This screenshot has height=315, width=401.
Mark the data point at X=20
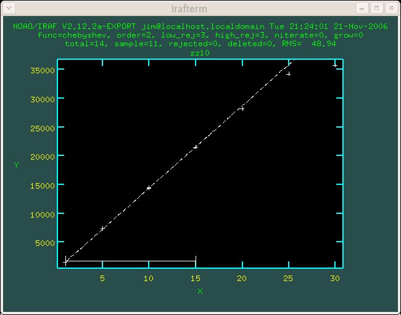click(242, 108)
